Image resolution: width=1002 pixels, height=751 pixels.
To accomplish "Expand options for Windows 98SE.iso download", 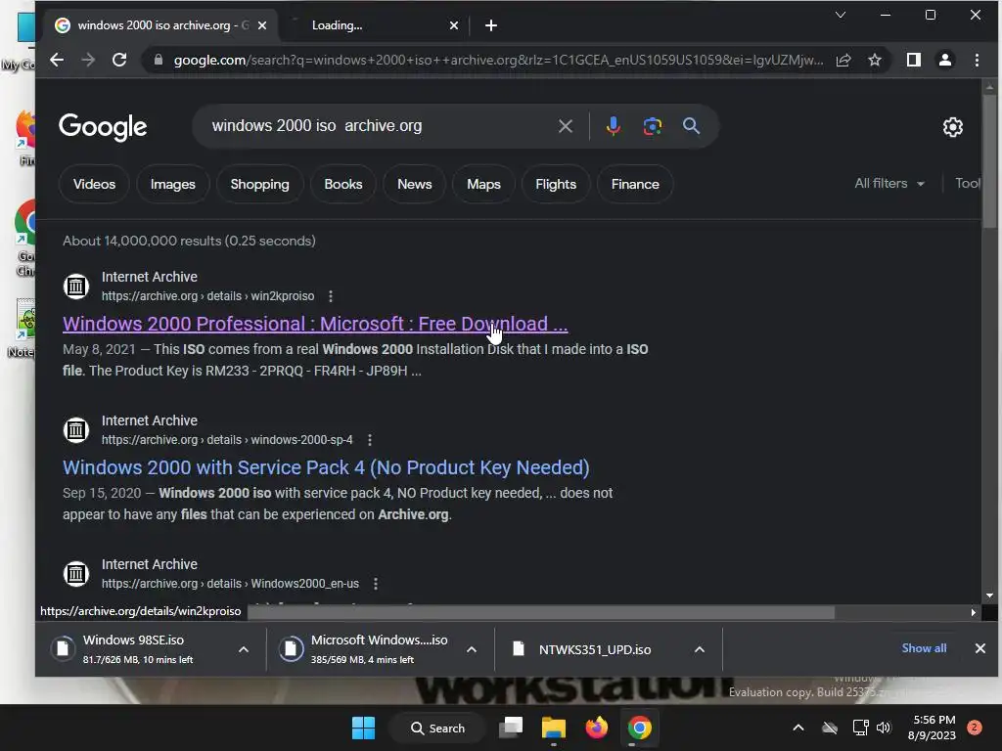I will pyautogui.click(x=244, y=649).
